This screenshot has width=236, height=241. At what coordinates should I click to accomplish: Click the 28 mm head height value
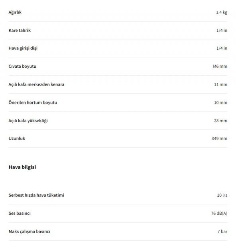[x=220, y=121]
